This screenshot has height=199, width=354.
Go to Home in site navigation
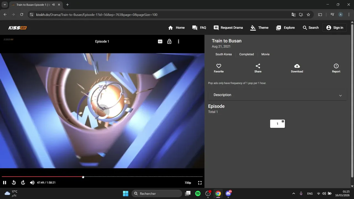[x=176, y=28]
